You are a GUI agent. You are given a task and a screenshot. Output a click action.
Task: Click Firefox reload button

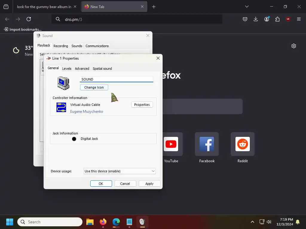29,19
